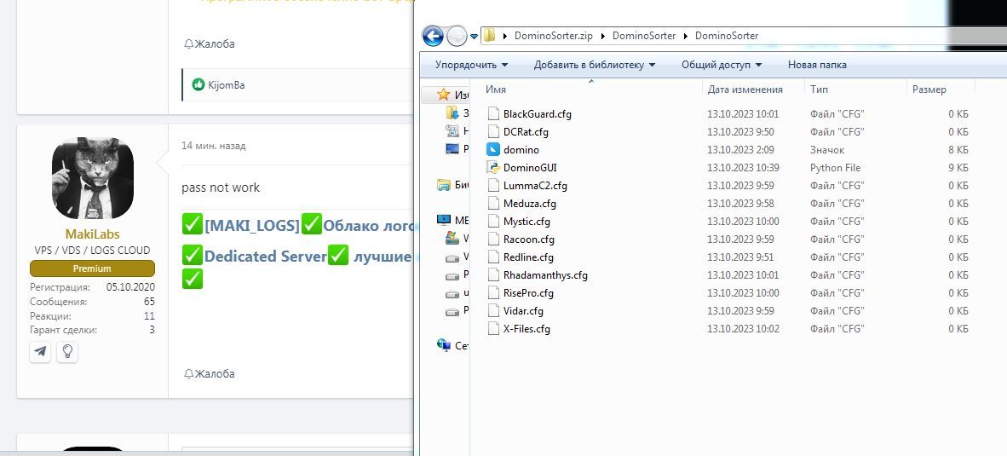Select the DominoGUI Python file icon

tap(493, 168)
